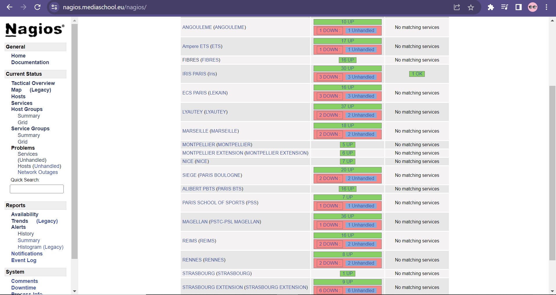
Task: Open the media control icon
Action: point(504,7)
